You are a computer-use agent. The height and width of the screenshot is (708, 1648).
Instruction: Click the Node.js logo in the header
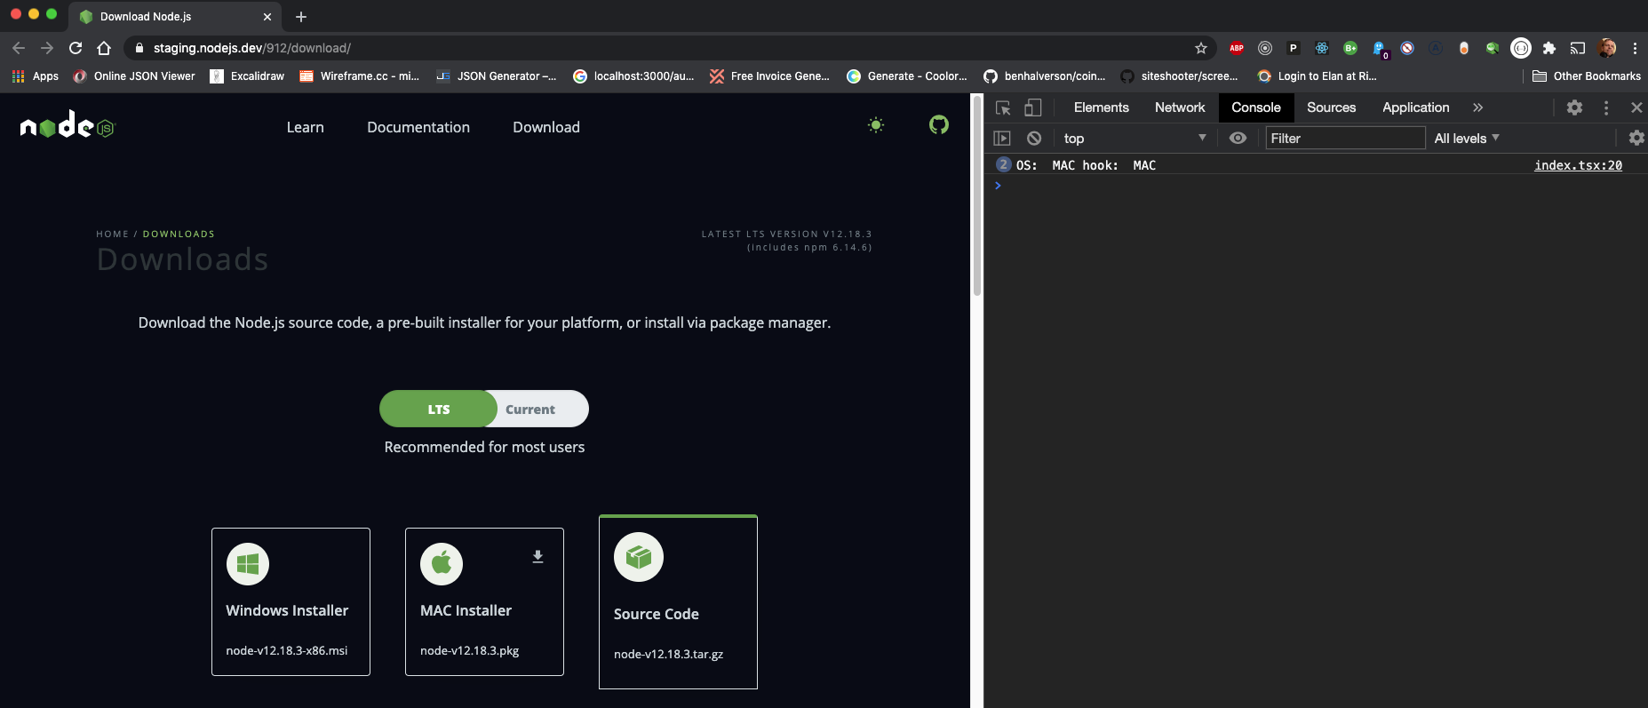pyautogui.click(x=68, y=126)
